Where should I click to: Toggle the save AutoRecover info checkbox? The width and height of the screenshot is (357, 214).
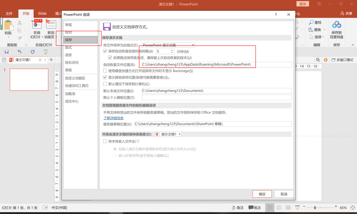point(105,51)
